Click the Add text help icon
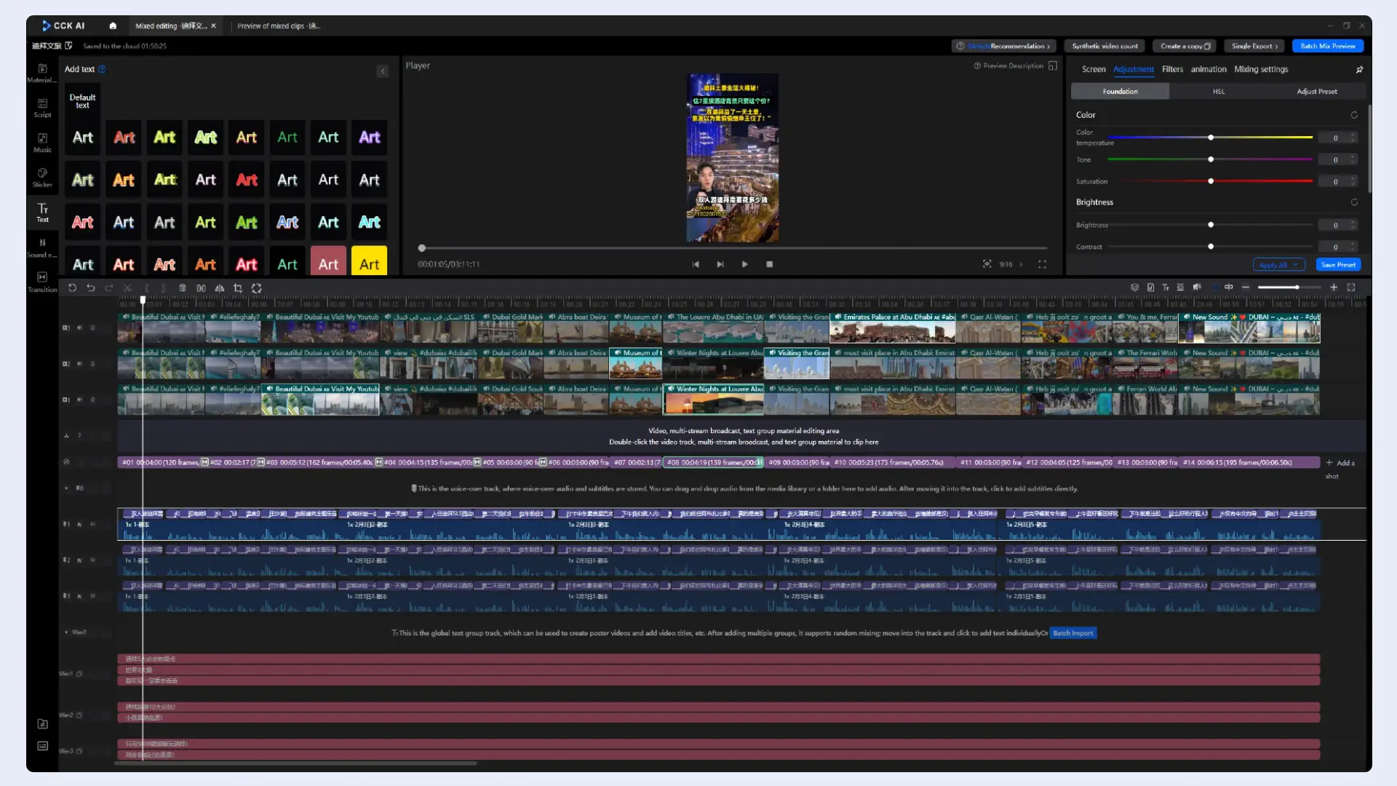The height and width of the screenshot is (786, 1397). (x=102, y=69)
